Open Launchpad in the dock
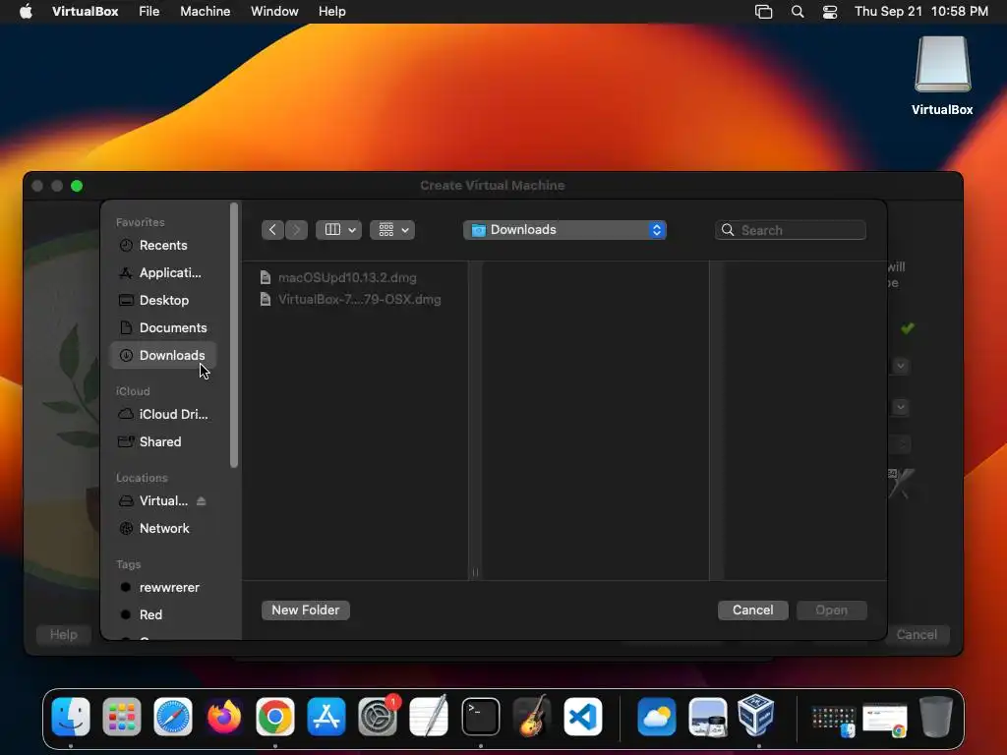Image resolution: width=1007 pixels, height=755 pixels. [121, 716]
